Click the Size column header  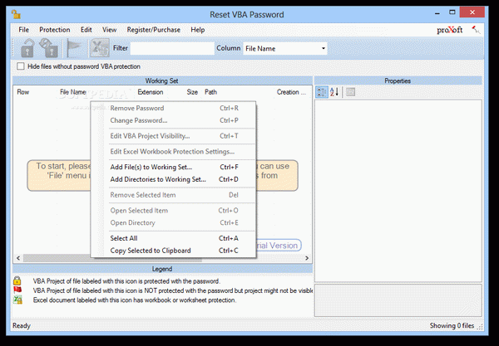(192, 92)
